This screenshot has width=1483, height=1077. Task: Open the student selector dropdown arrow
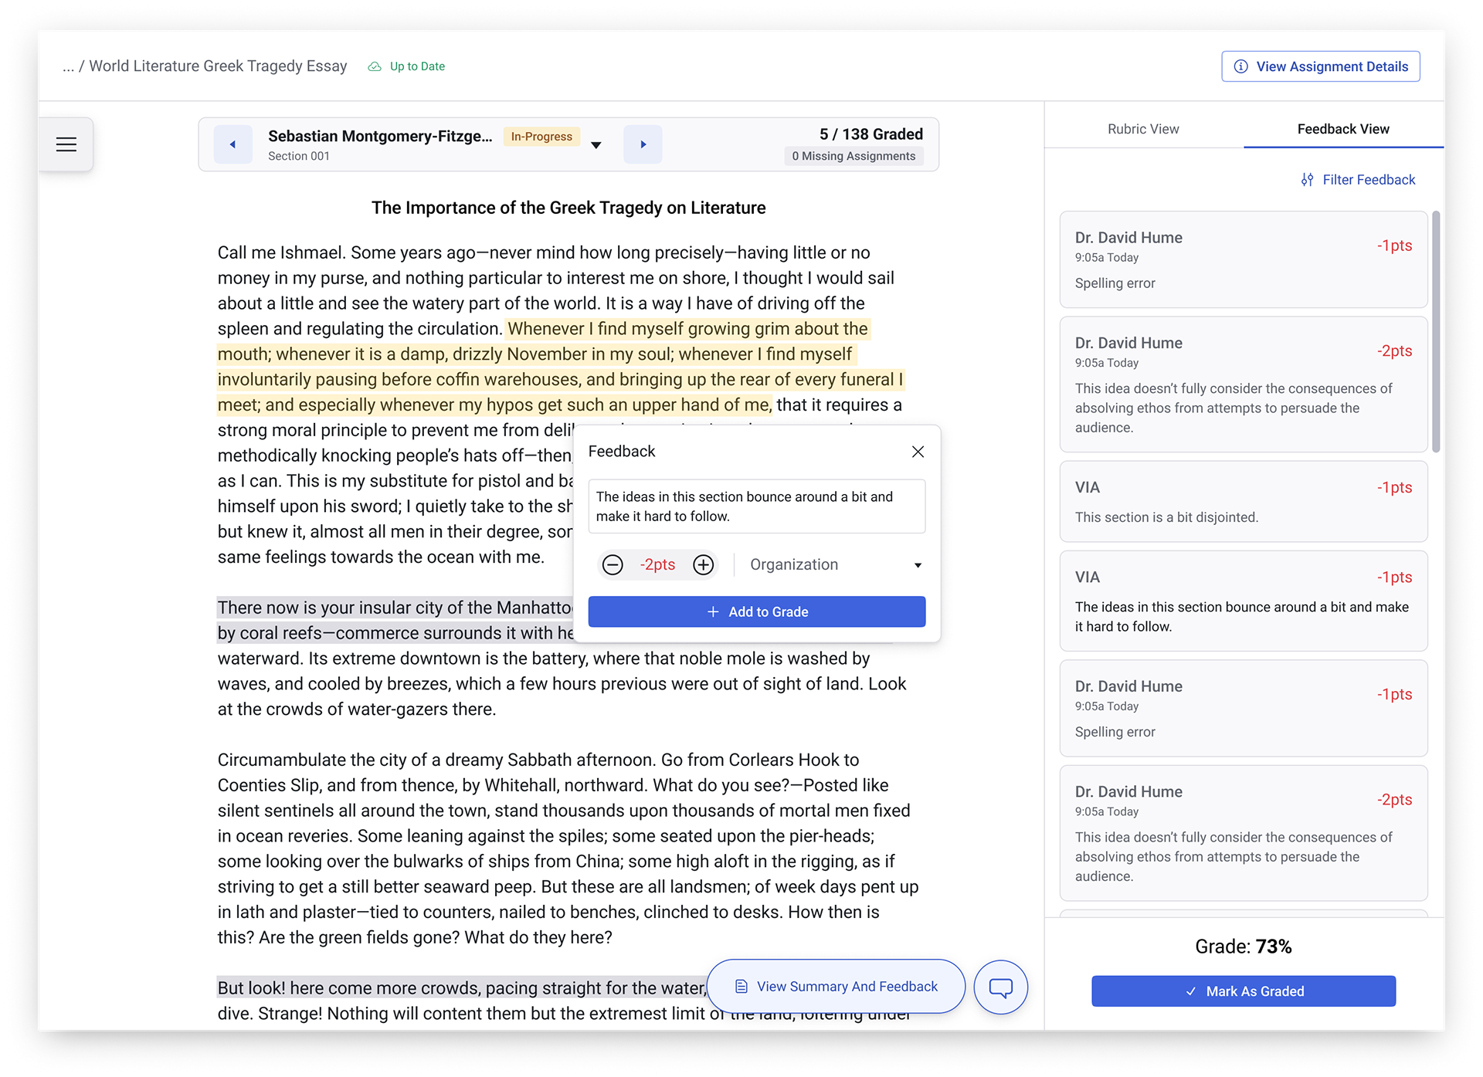tap(596, 145)
